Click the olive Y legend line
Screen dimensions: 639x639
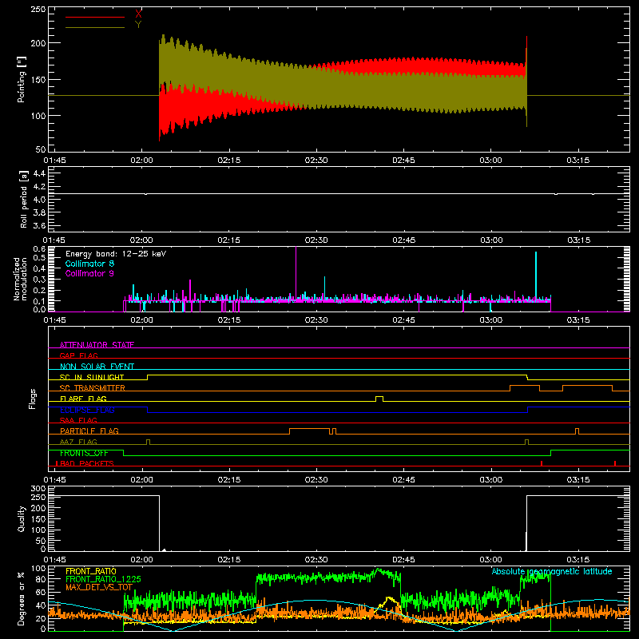point(95,27)
